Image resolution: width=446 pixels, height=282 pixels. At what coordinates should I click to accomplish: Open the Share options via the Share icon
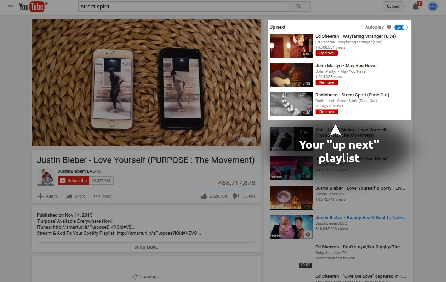pos(75,196)
